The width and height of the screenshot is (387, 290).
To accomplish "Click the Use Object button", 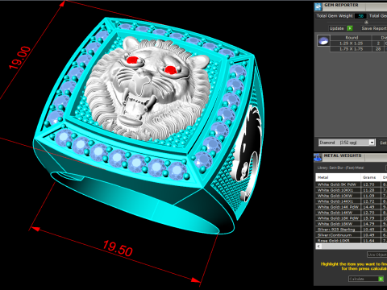I will pos(377,255).
